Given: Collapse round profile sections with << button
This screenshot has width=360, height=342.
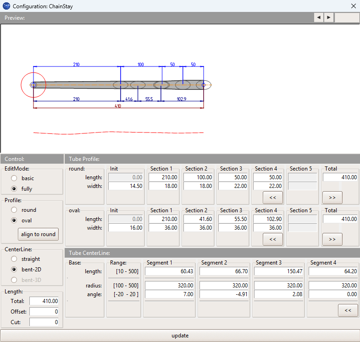Looking at the screenshot, I should pyautogui.click(x=272, y=198).
